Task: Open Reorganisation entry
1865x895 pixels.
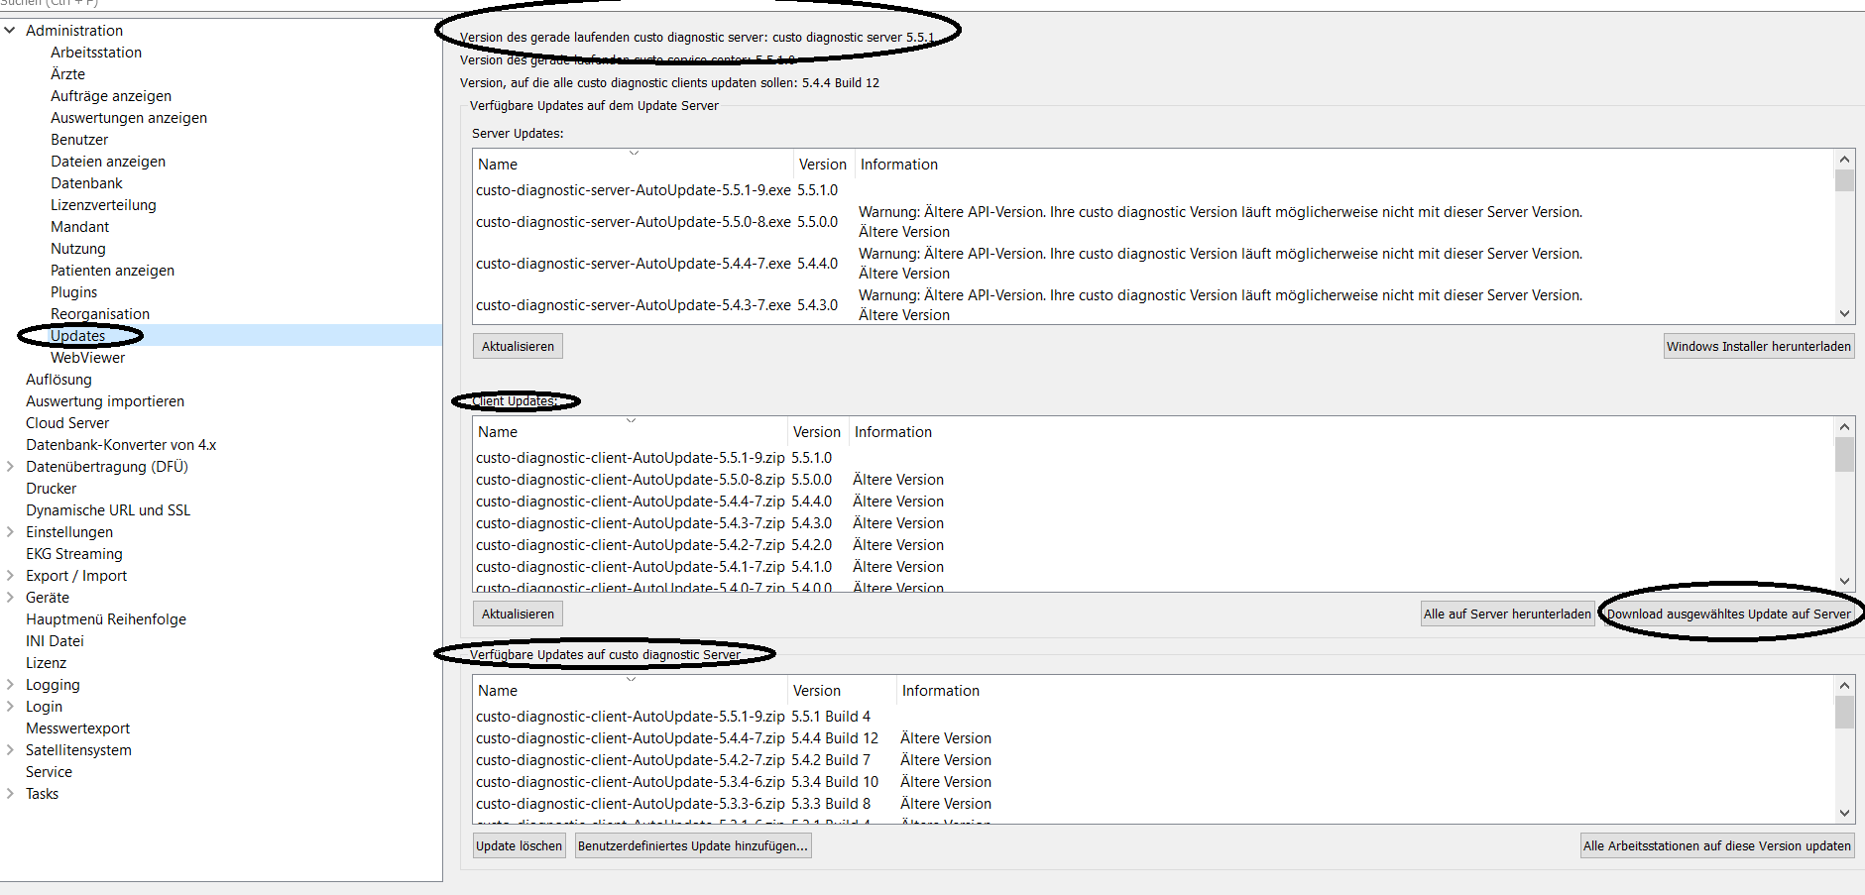Action: click(100, 314)
